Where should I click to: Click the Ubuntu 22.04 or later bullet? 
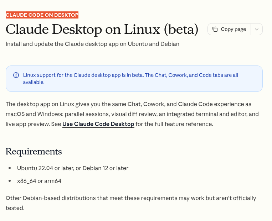point(73,168)
